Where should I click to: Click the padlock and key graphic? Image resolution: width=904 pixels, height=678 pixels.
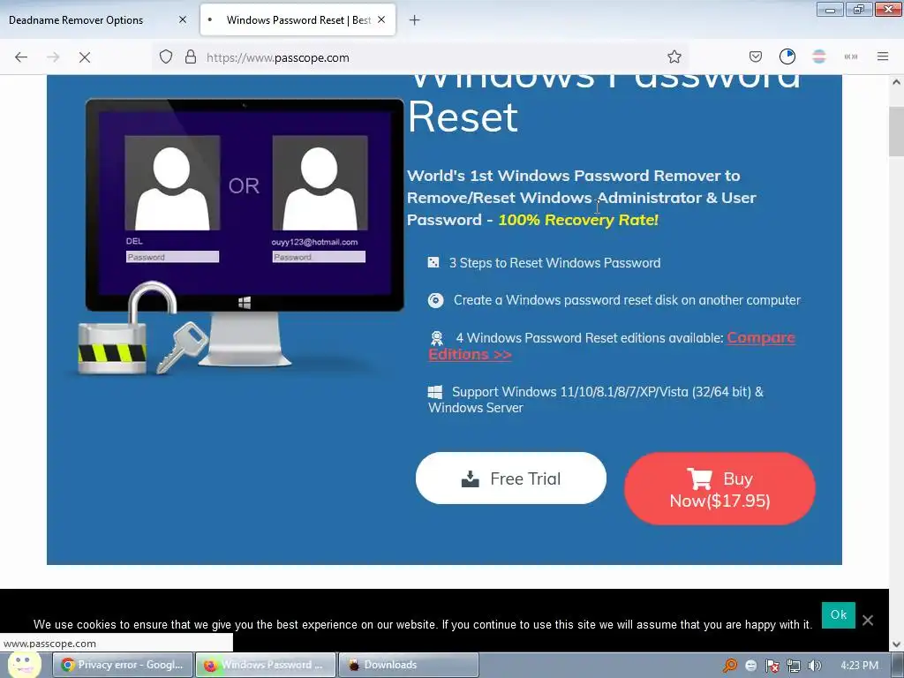click(143, 328)
